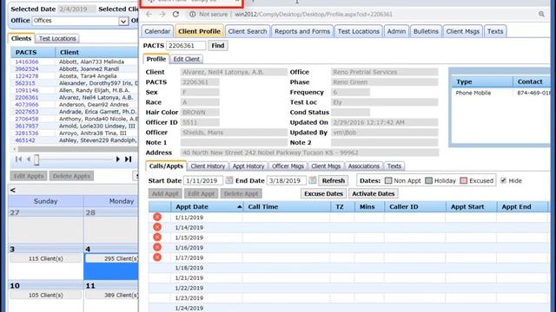Click the red X icon for 1/17/2019
The height and width of the screenshot is (312, 556).
157,257
